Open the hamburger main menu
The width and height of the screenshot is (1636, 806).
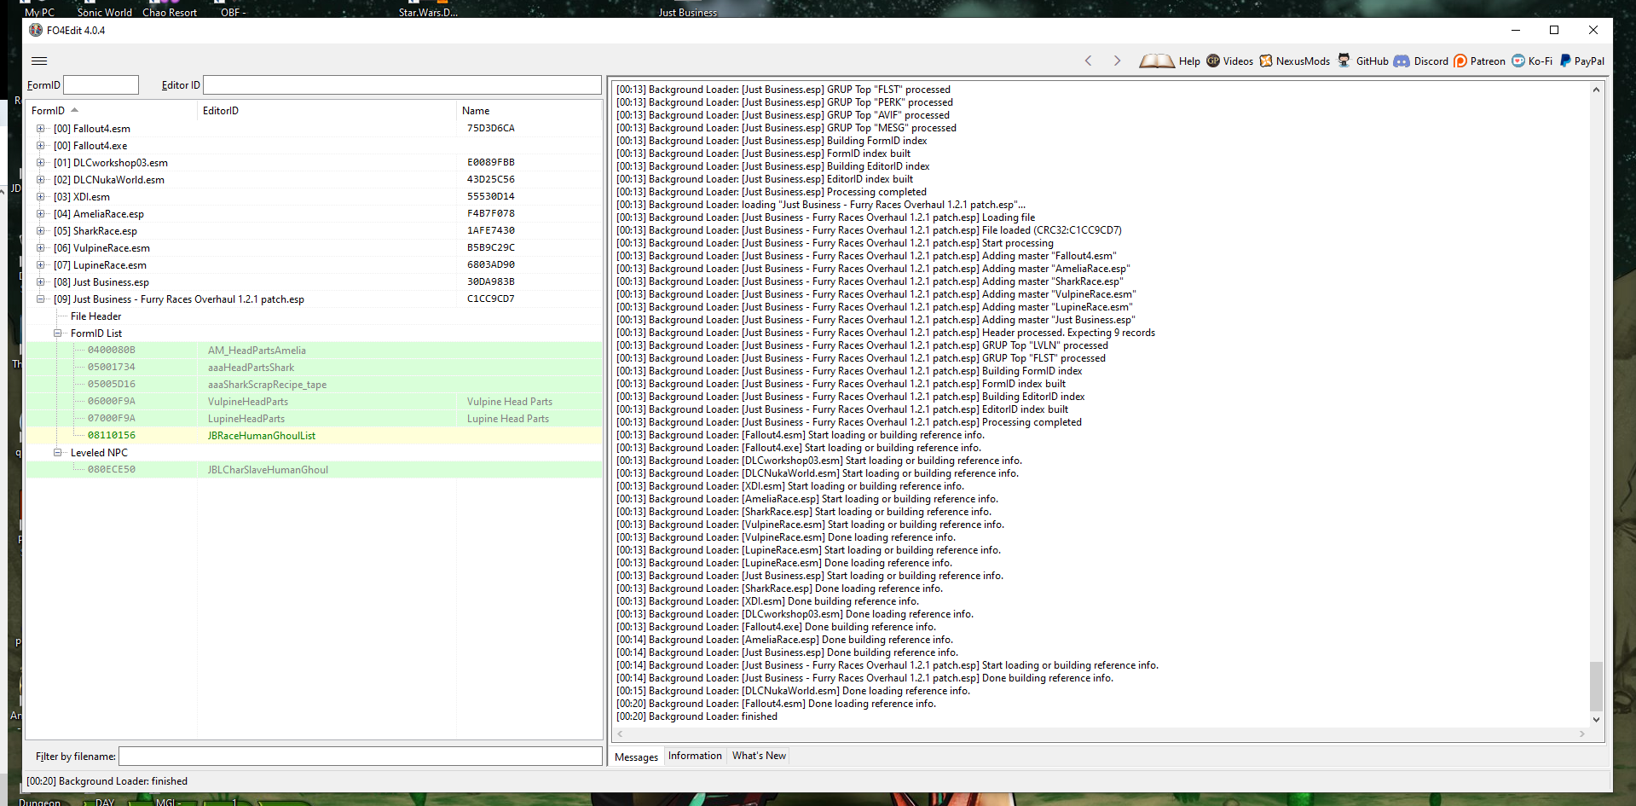39,61
